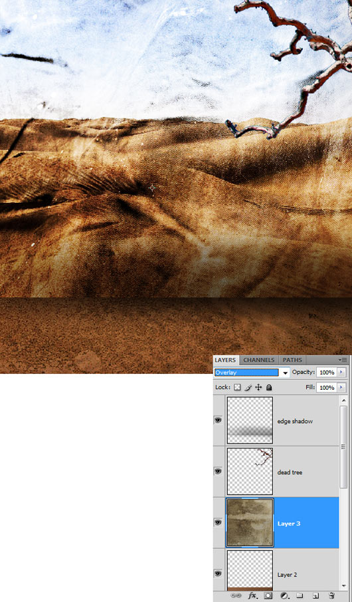Select the 'Layer 2' layer name
Viewport: 352px width, 602px height.
(x=288, y=575)
